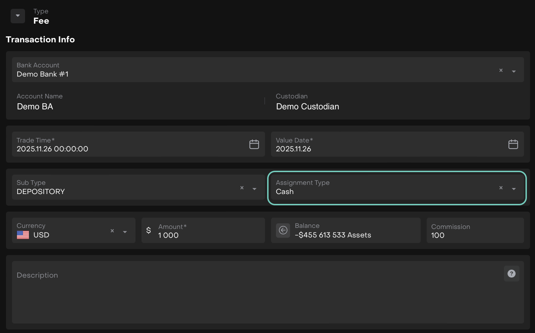The image size is (535, 333).
Task: Click the Balance left arrow icon
Action: [283, 230]
